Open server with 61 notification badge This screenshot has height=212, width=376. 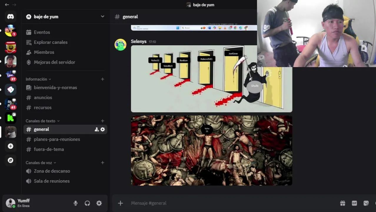pyautogui.click(x=11, y=104)
